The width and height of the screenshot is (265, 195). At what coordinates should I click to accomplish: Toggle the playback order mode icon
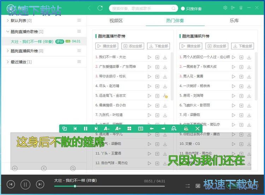pyautogui.click(x=188, y=185)
